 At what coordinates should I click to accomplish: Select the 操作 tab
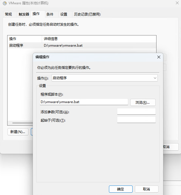click(36, 14)
